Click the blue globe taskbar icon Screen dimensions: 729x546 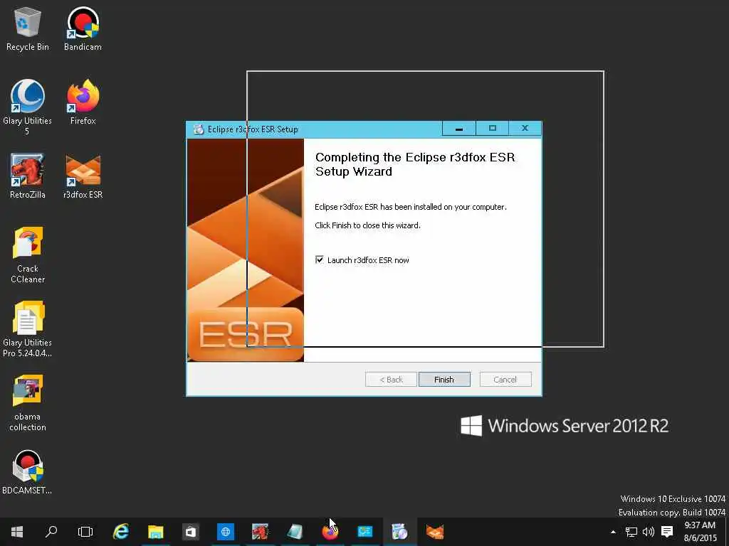point(226,532)
